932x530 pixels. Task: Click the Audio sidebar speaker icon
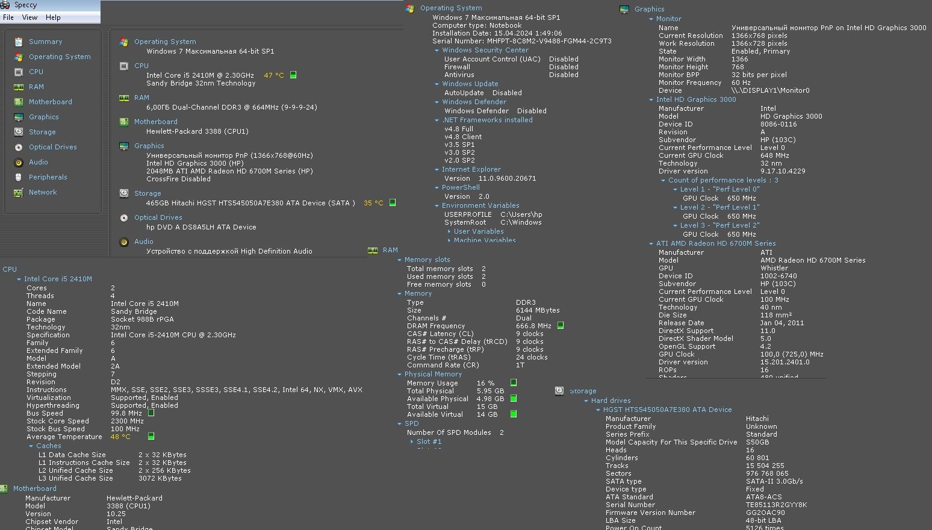pos(19,162)
